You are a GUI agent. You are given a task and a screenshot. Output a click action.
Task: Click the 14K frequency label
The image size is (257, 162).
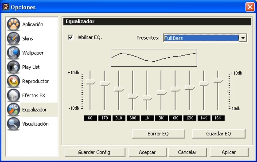point(204,118)
